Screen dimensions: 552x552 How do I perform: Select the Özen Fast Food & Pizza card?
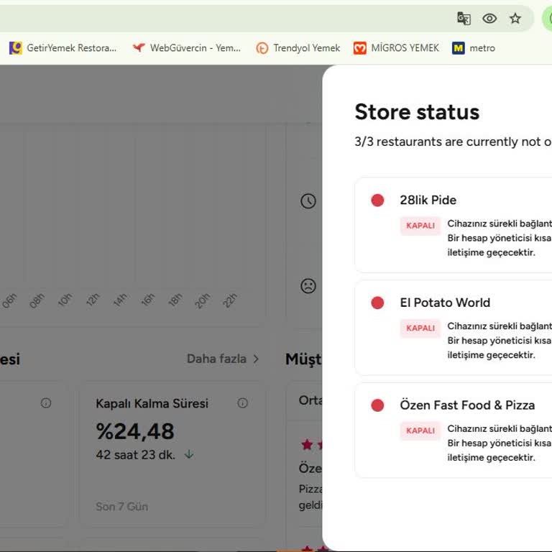tap(453, 430)
